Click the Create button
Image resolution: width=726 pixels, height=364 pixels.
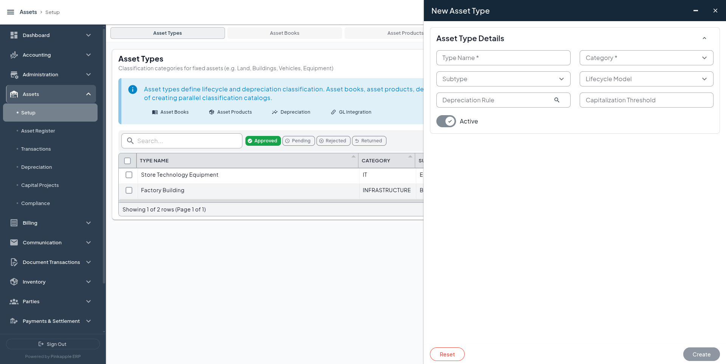pyautogui.click(x=701, y=354)
